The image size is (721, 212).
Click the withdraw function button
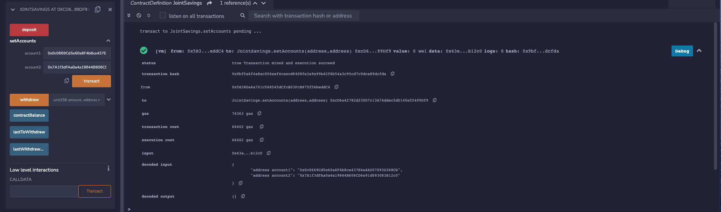pyautogui.click(x=29, y=100)
